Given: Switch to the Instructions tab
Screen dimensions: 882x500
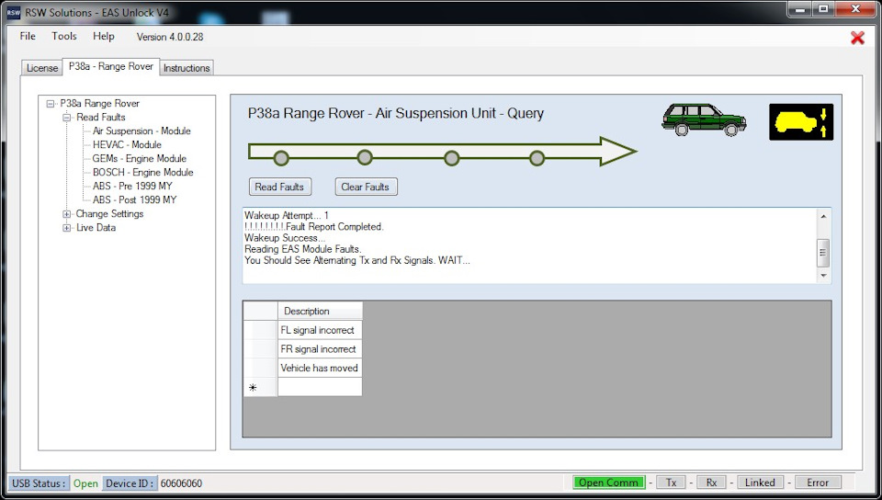Looking at the screenshot, I should tap(187, 68).
